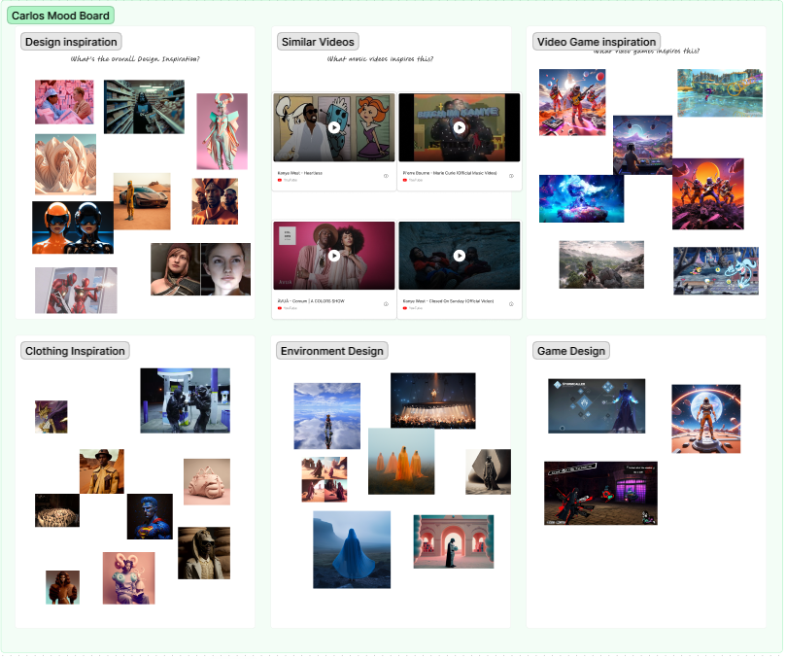Select the Game Design section label
Viewport: 786px width, 659px height.
[x=571, y=351]
